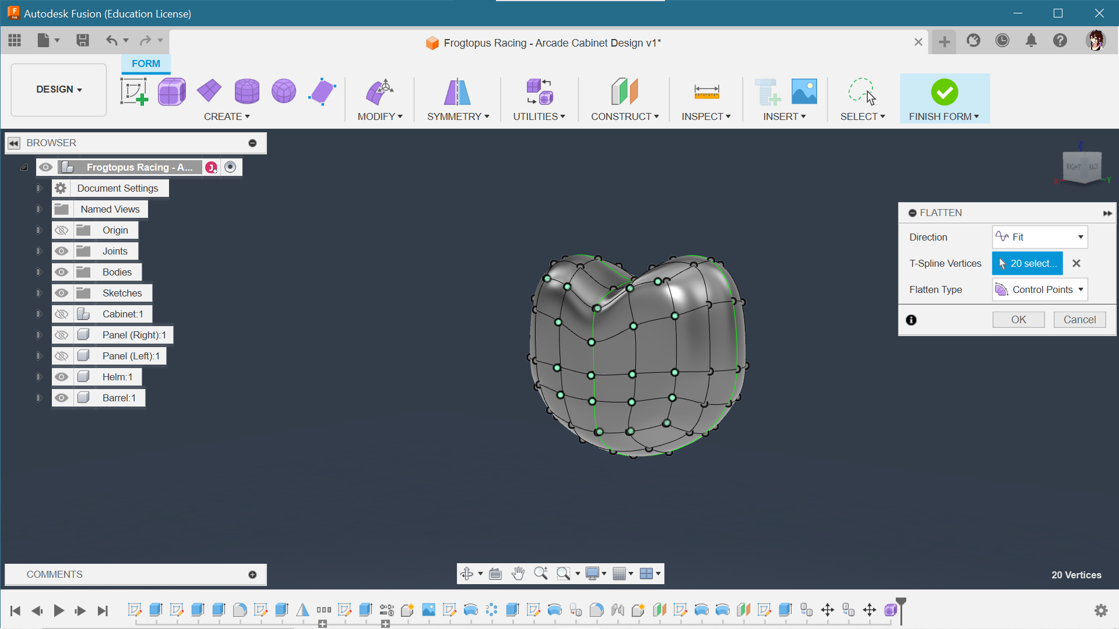
Task: Open the Data Panel grid icon
Action: 15,40
